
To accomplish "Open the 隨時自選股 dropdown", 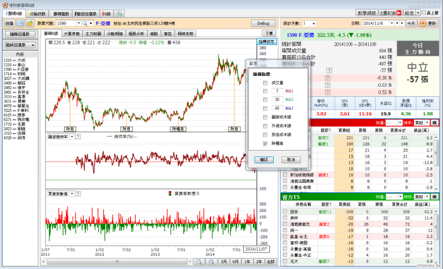I will [22, 45].
